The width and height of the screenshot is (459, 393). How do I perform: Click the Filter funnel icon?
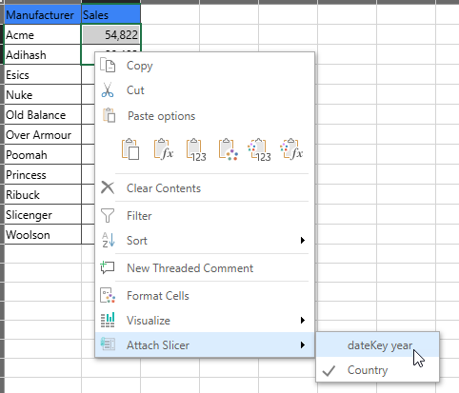[108, 216]
